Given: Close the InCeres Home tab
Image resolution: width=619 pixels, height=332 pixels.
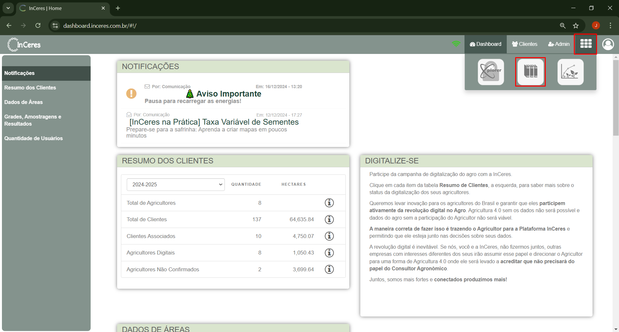Looking at the screenshot, I should point(103,8).
